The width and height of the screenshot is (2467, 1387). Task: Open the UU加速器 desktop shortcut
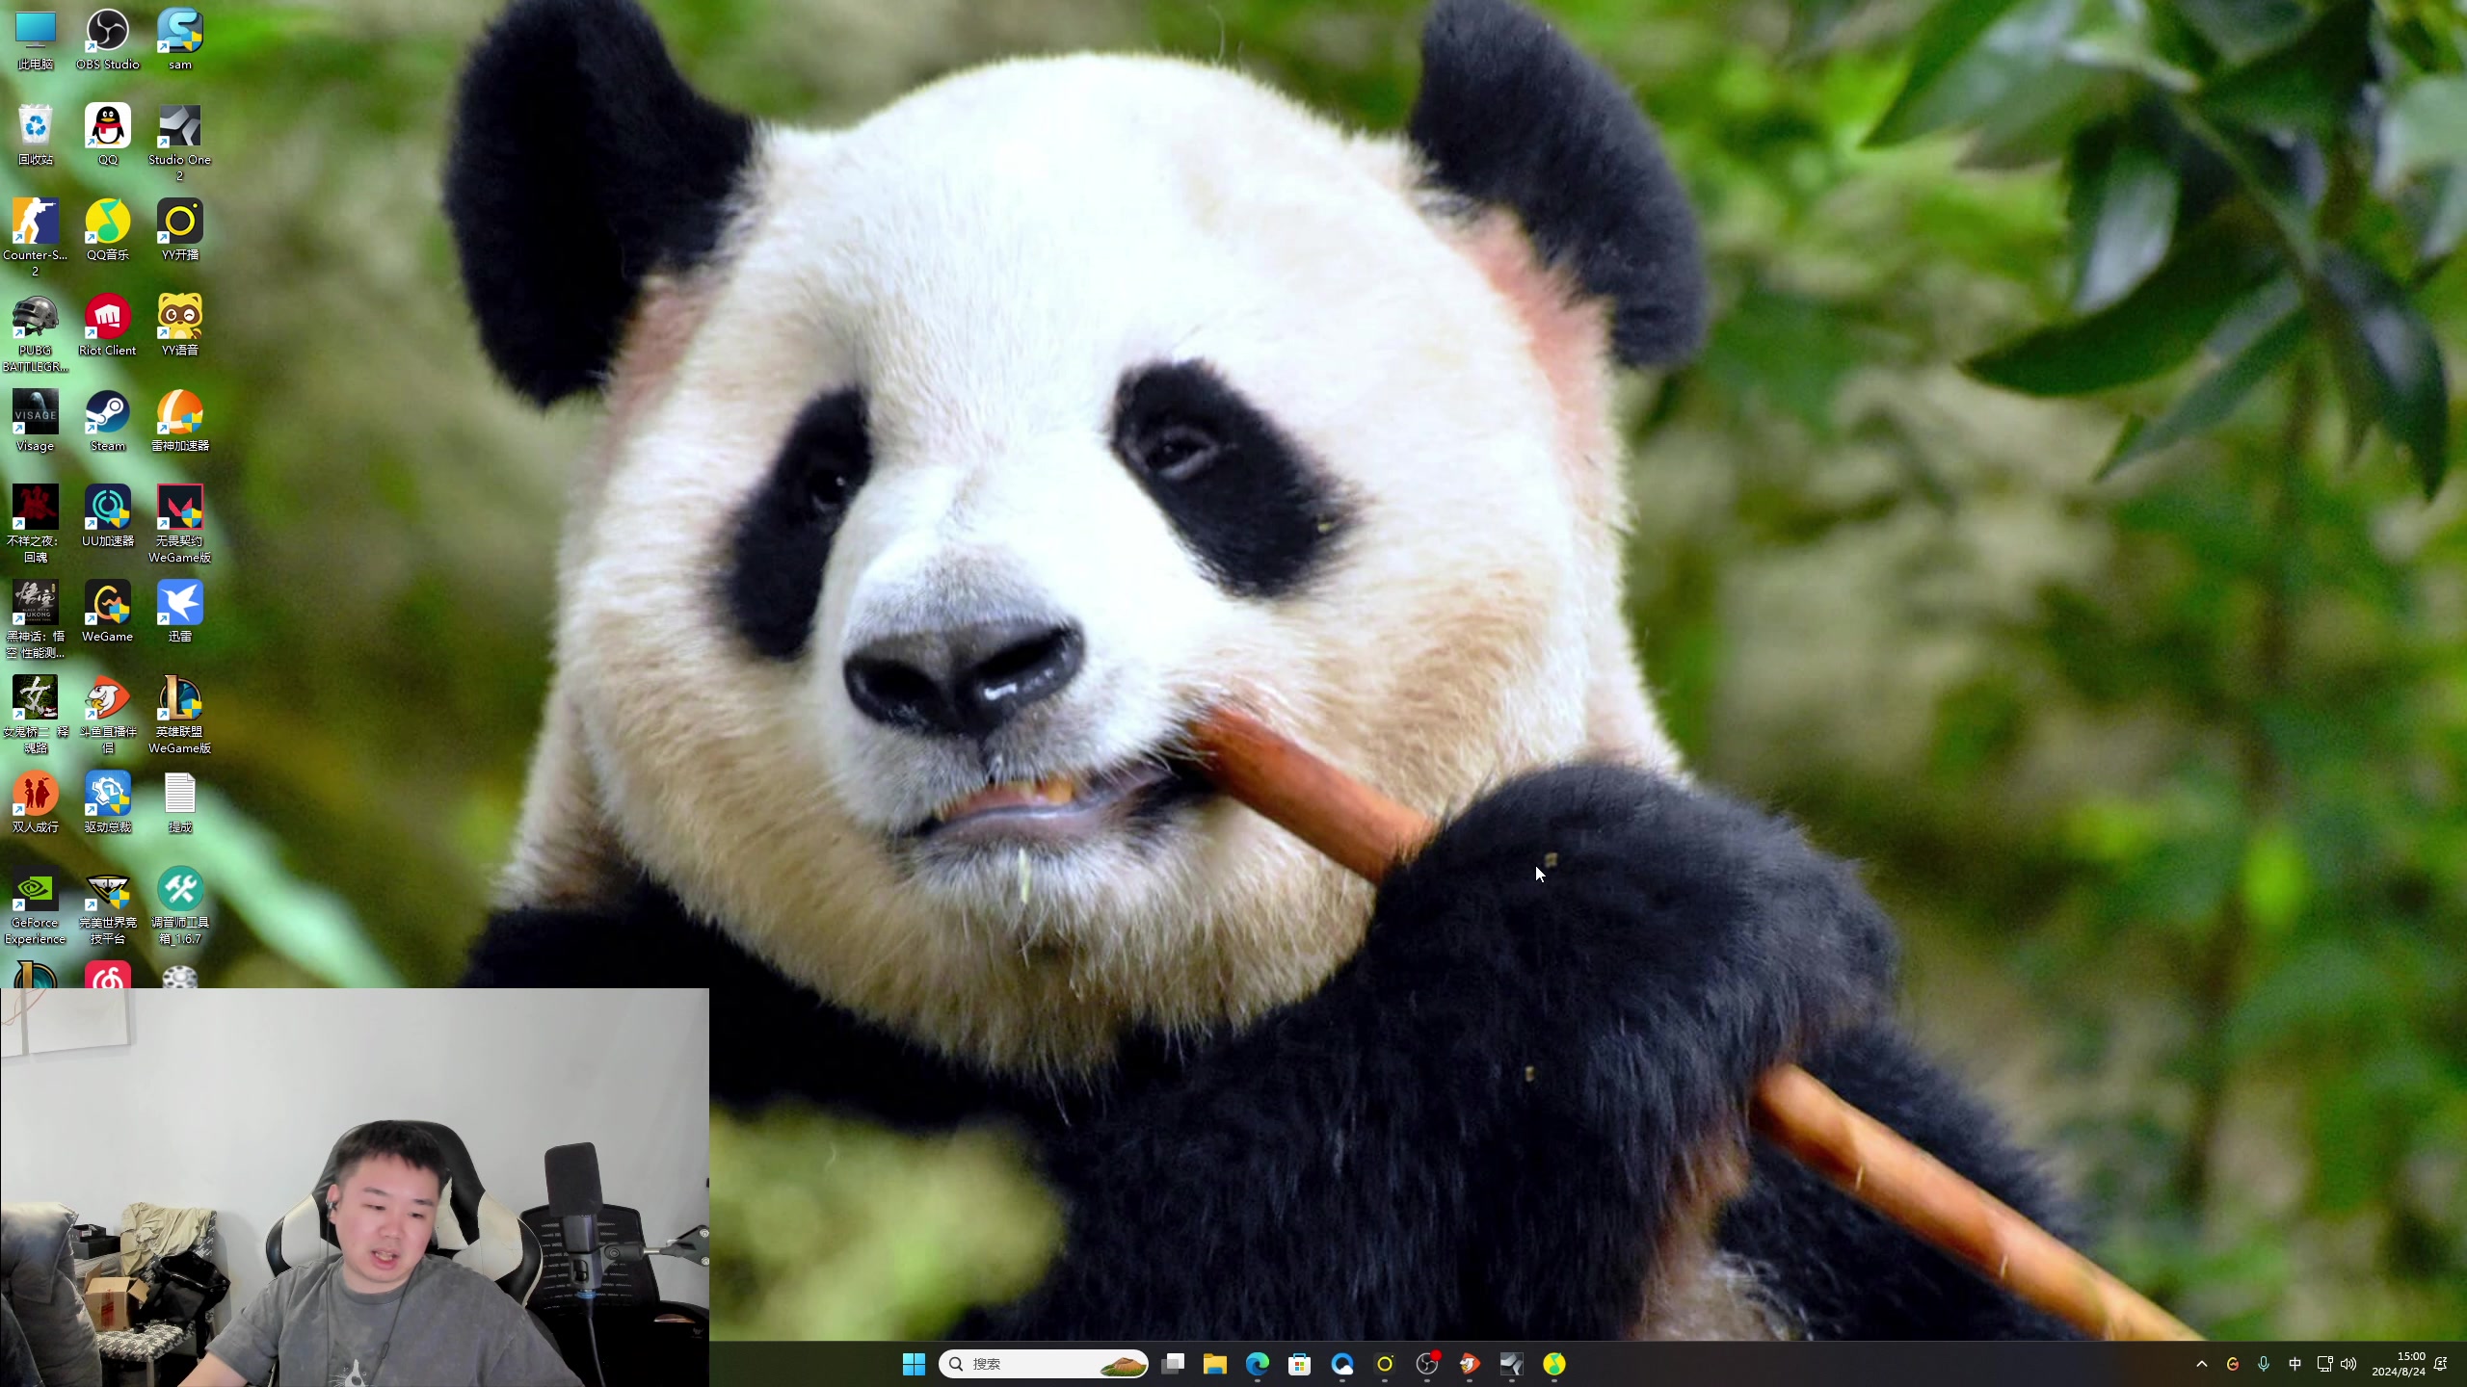[x=108, y=516]
